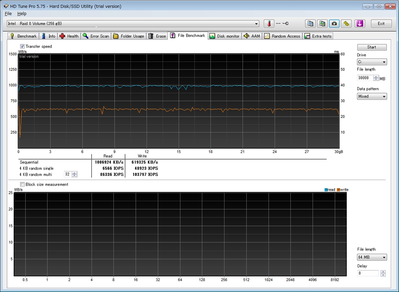Open the Error Scan magnifier tab

pyautogui.click(x=96, y=36)
